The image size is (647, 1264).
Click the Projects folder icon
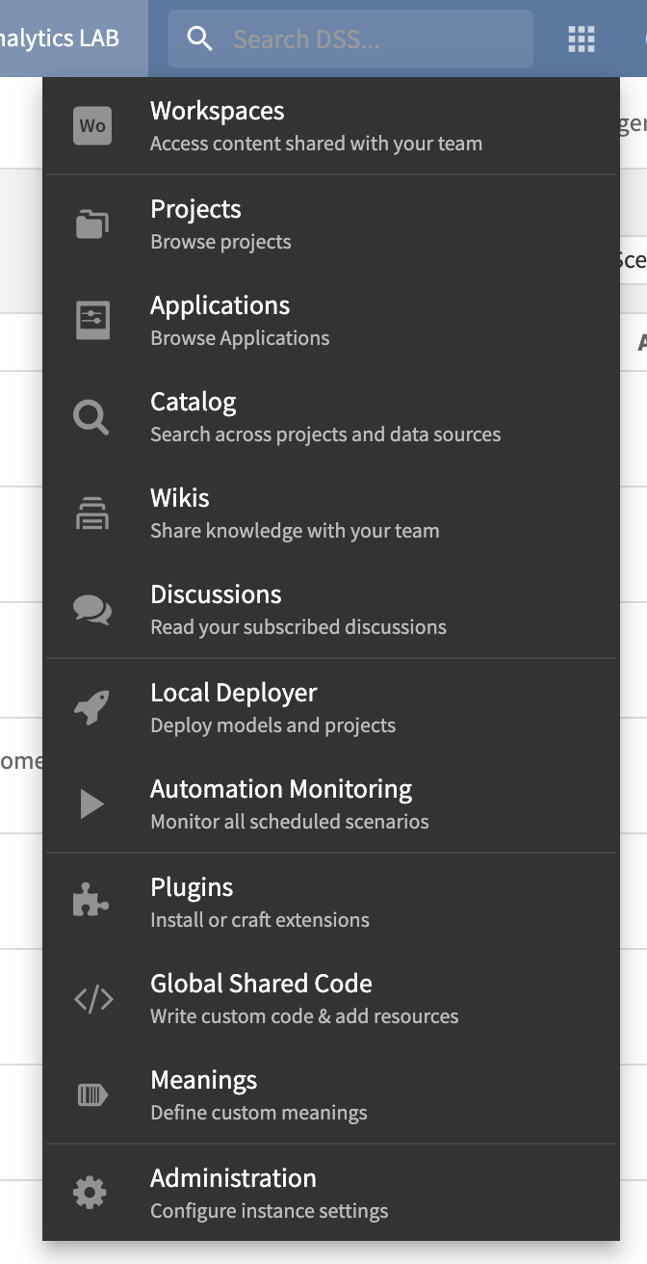92,224
